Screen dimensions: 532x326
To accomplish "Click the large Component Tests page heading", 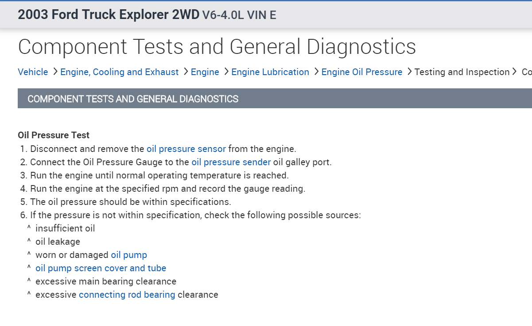I will point(217,47).
